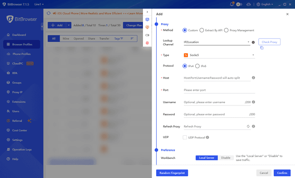
Task: Open the Tags filter dropdown
Action: pos(118,39)
